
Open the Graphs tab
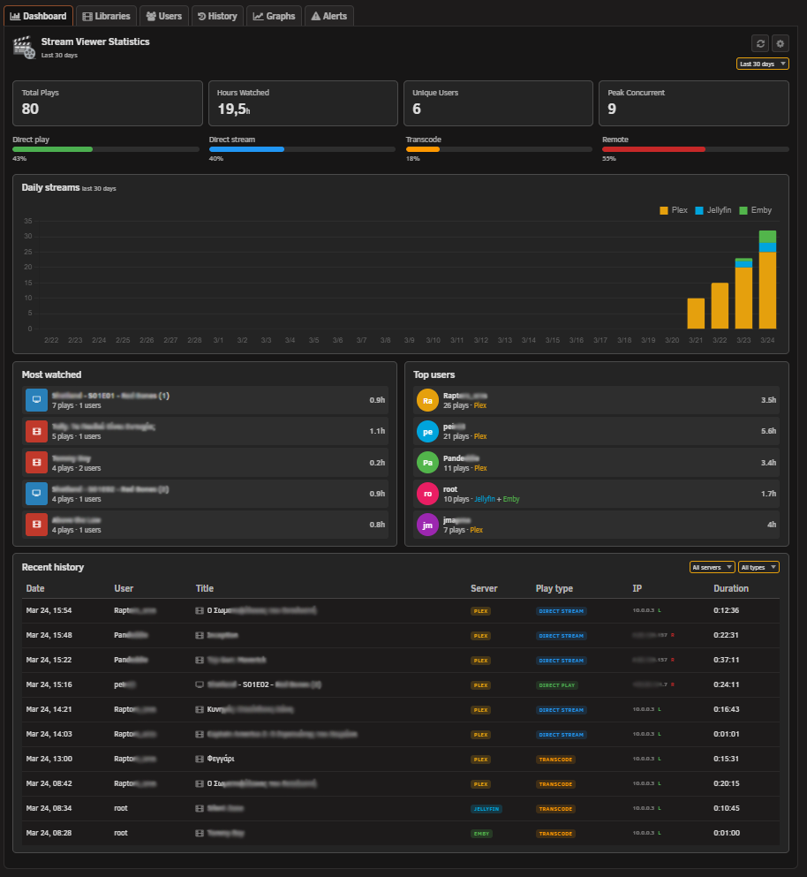coord(274,16)
